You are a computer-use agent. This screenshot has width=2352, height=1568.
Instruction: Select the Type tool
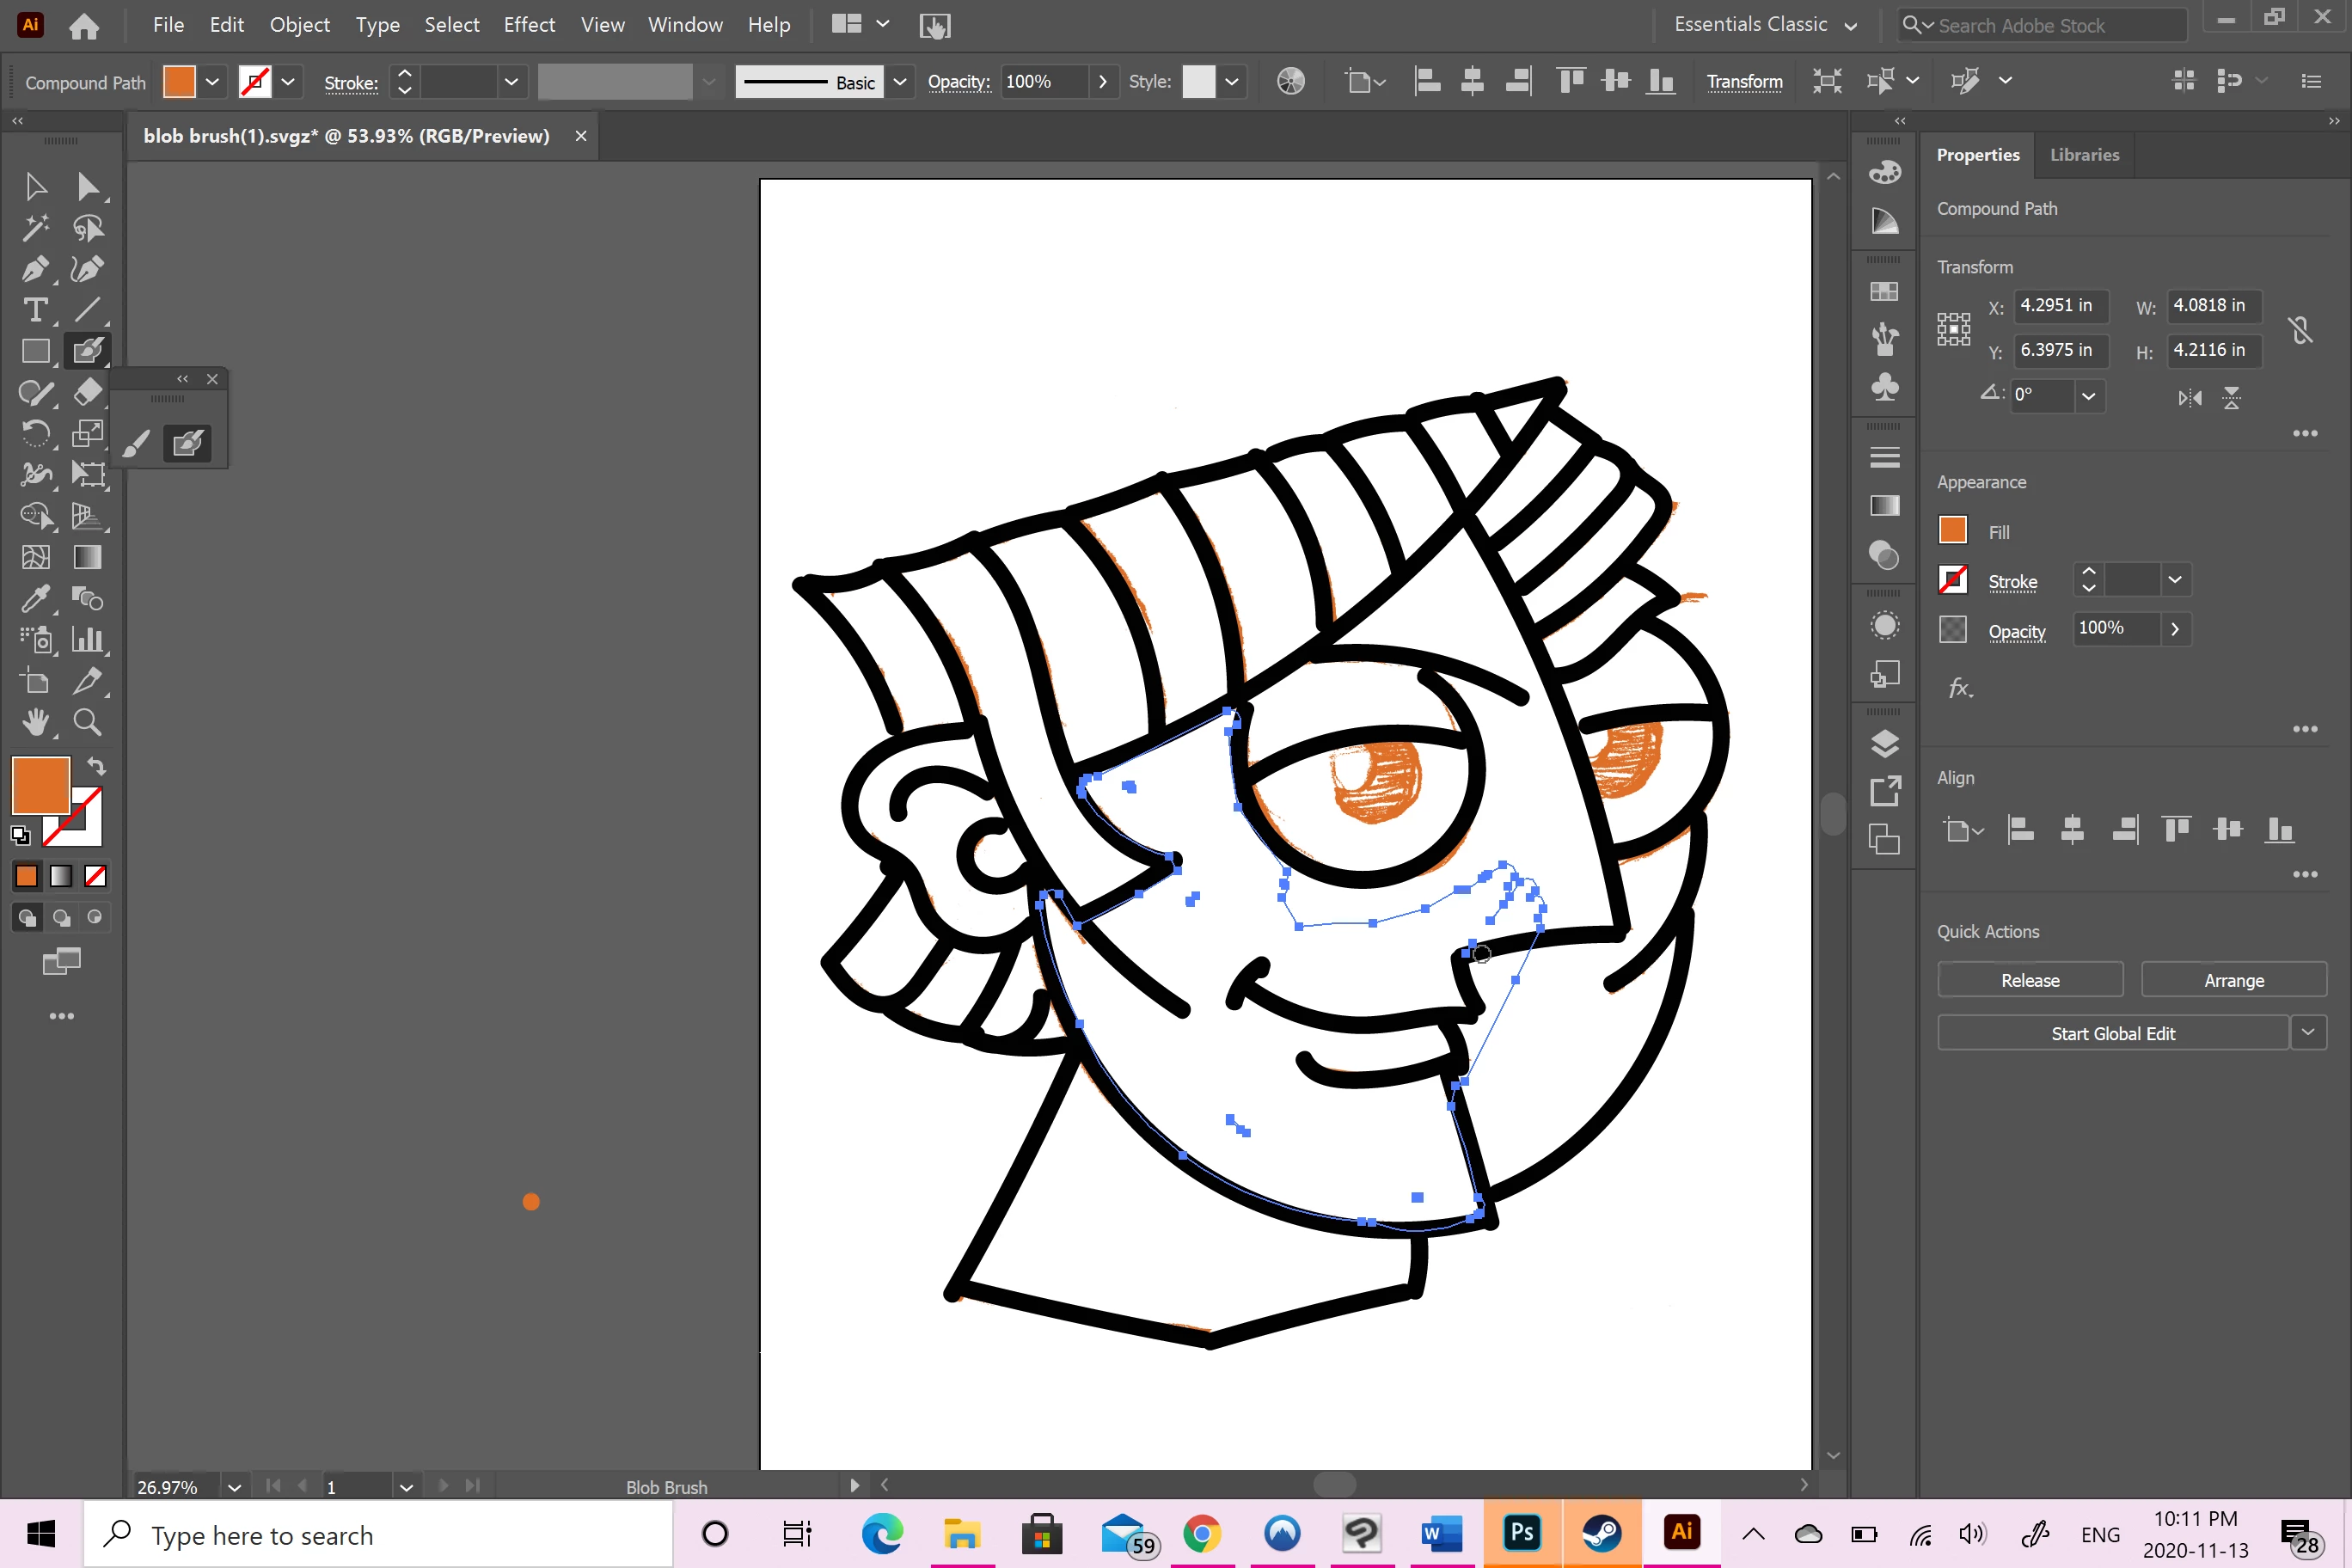pyautogui.click(x=34, y=310)
